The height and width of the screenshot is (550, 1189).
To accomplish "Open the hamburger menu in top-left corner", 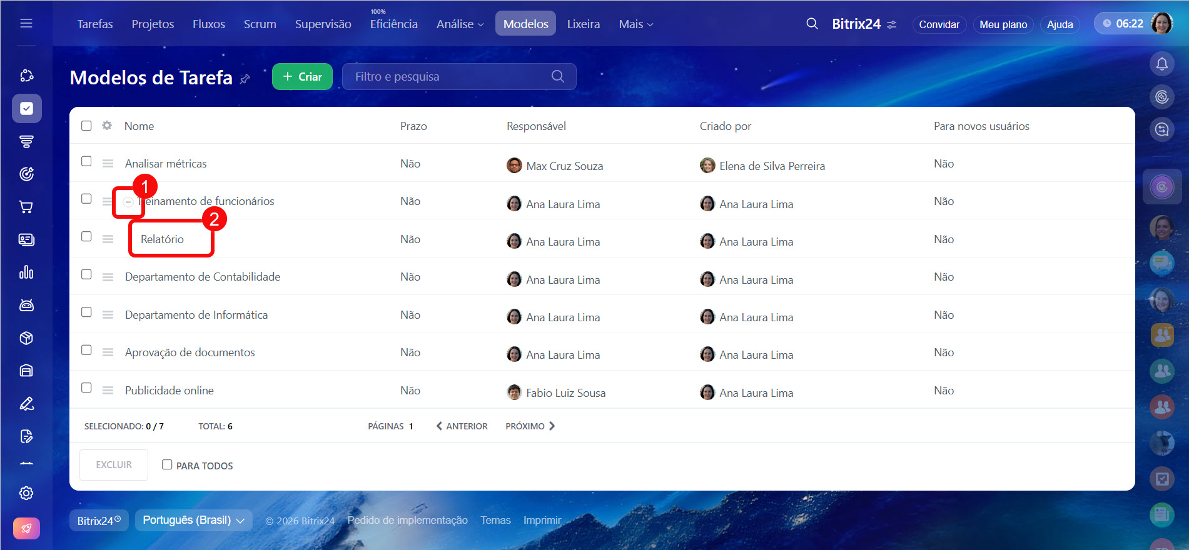I will (x=26, y=23).
